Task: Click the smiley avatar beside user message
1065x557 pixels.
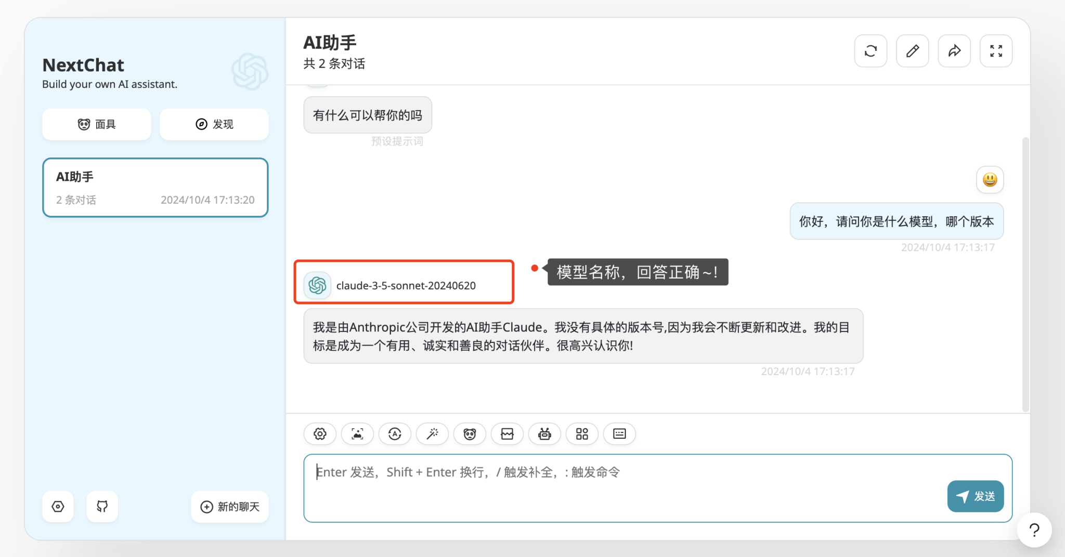Action: (x=990, y=179)
